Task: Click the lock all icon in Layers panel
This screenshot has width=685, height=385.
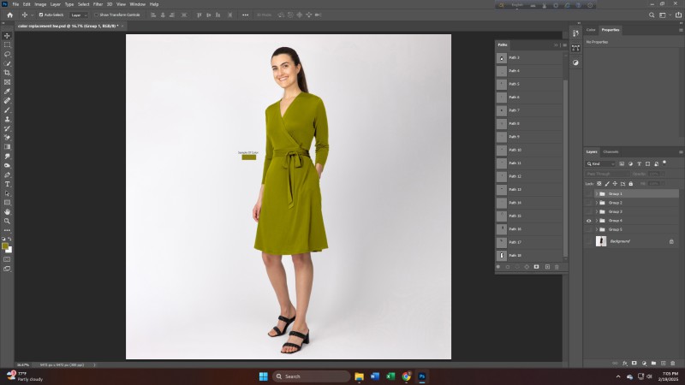Action: click(x=631, y=183)
